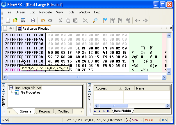Click the Redo toolbar icon
The image size is (176, 125).
click(x=50, y=20)
